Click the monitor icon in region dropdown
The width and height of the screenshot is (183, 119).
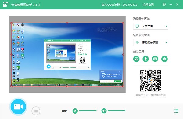[137, 26]
